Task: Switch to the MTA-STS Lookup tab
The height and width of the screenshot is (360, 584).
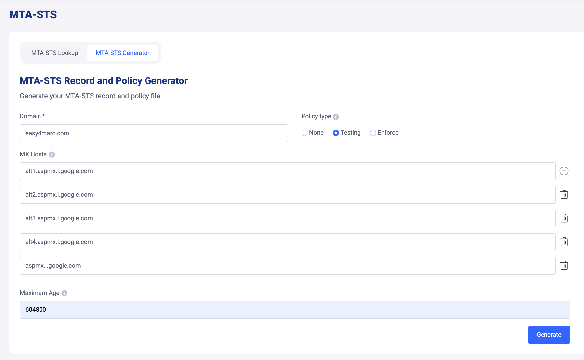Action: click(x=55, y=53)
